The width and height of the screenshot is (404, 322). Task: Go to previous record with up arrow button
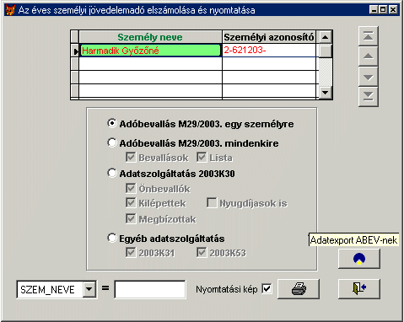(369, 56)
